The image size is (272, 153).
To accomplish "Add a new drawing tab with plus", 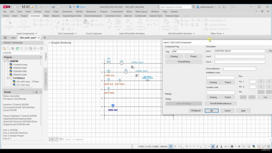I will pyautogui.click(x=45, y=38).
